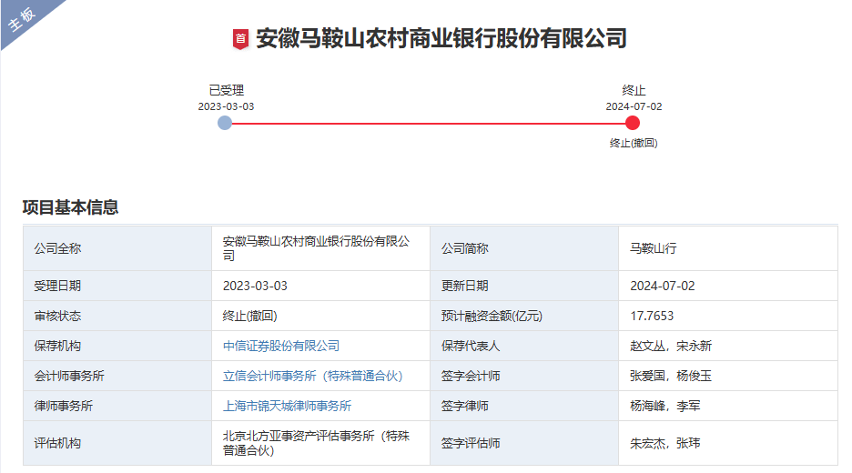Select the 已受理 timeline marker dot
Screen dimensions: 852x473
click(x=225, y=123)
